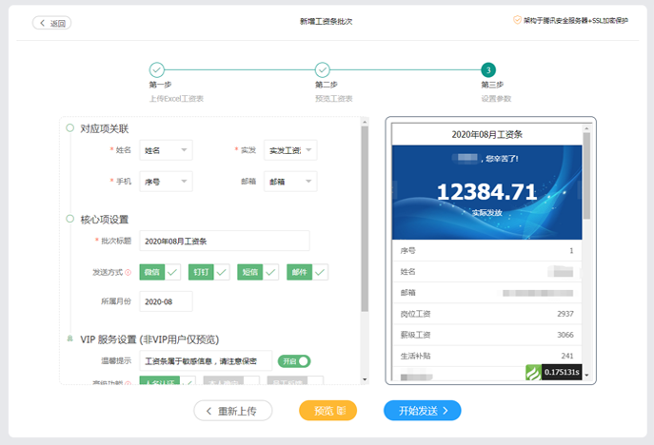Click the green leaf logo in preview

pyautogui.click(x=534, y=373)
